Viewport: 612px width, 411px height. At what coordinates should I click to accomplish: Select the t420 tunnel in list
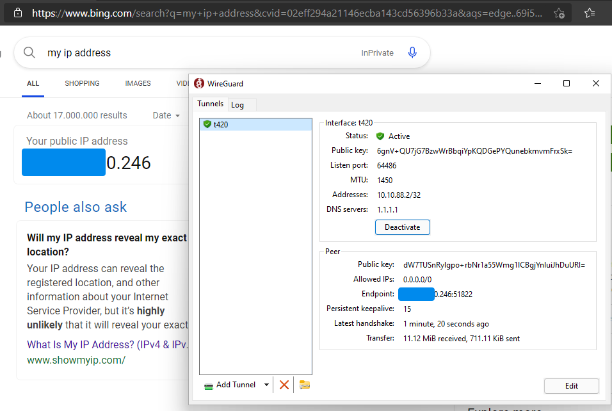[255, 124]
